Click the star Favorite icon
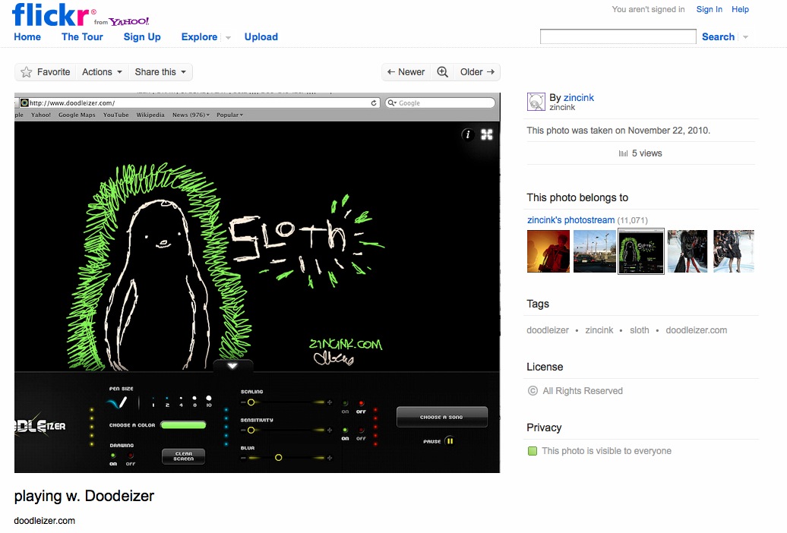Viewport: 787px width, 533px height. coord(27,72)
